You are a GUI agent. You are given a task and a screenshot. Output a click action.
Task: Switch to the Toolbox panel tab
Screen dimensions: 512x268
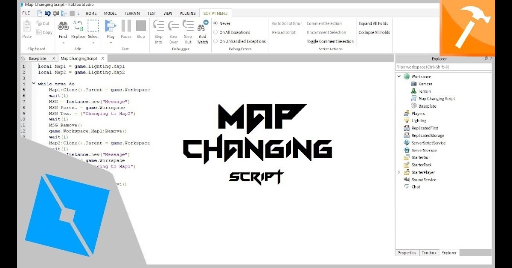tap(429, 253)
